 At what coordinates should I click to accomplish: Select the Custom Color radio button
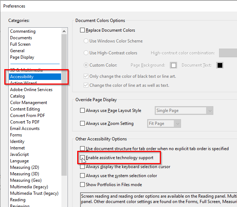tap(86, 65)
